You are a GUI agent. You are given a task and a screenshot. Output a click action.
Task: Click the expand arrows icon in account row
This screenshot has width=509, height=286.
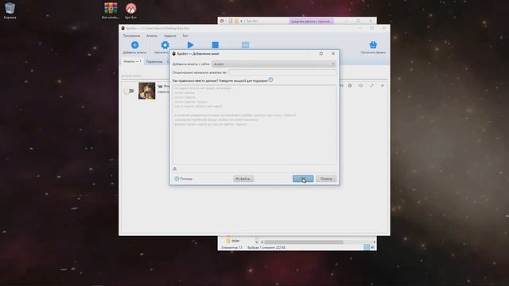[x=371, y=86]
